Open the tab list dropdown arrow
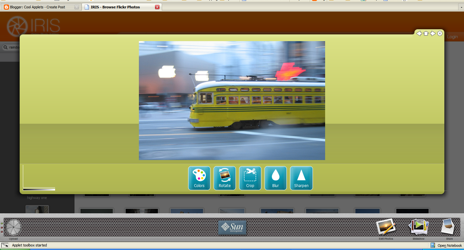Screen dimensions: 464x250 [461, 7]
